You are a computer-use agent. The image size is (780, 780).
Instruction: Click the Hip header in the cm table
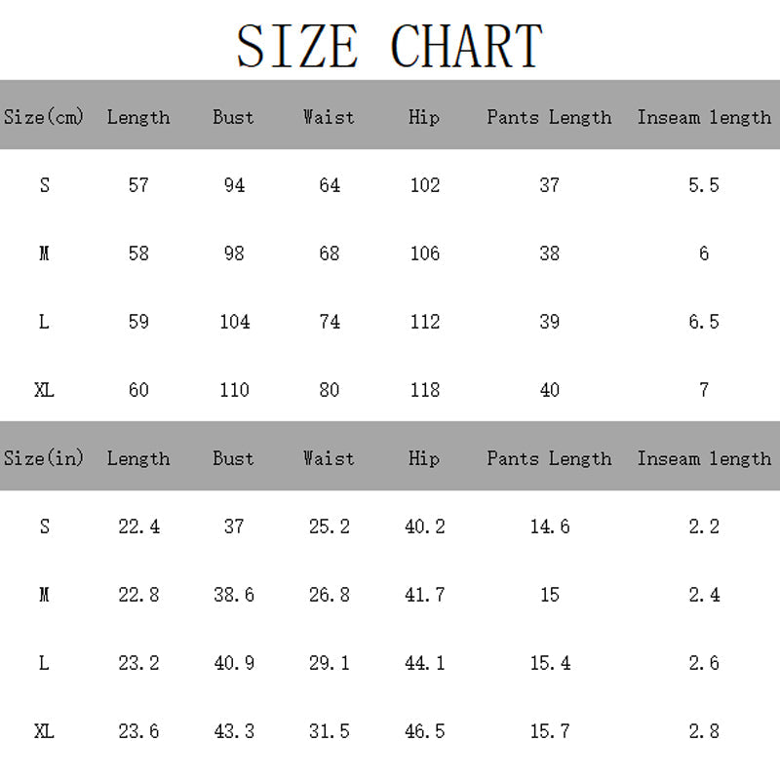(424, 117)
